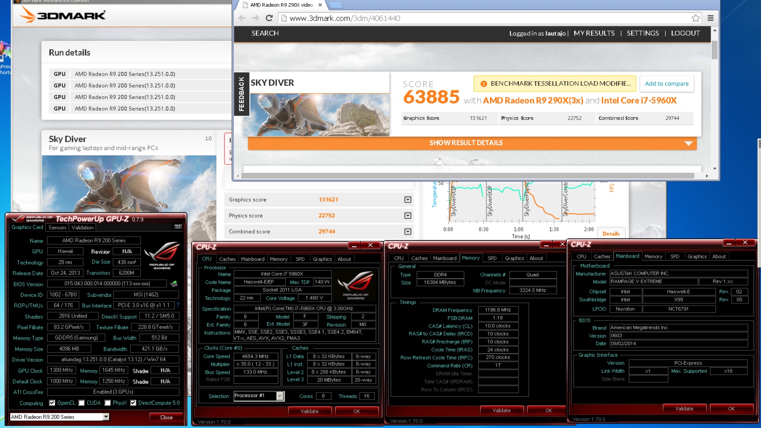The height and width of the screenshot is (428, 761).
Task: Click SEARCH on the 3dmark.com header
Action: pyautogui.click(x=265, y=33)
